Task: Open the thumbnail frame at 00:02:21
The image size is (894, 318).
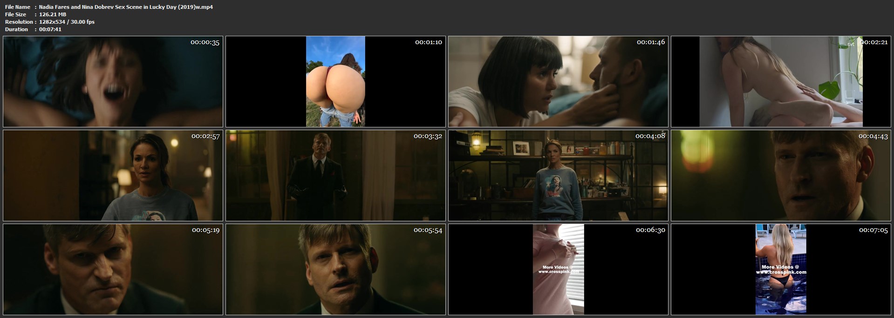Action: click(781, 81)
